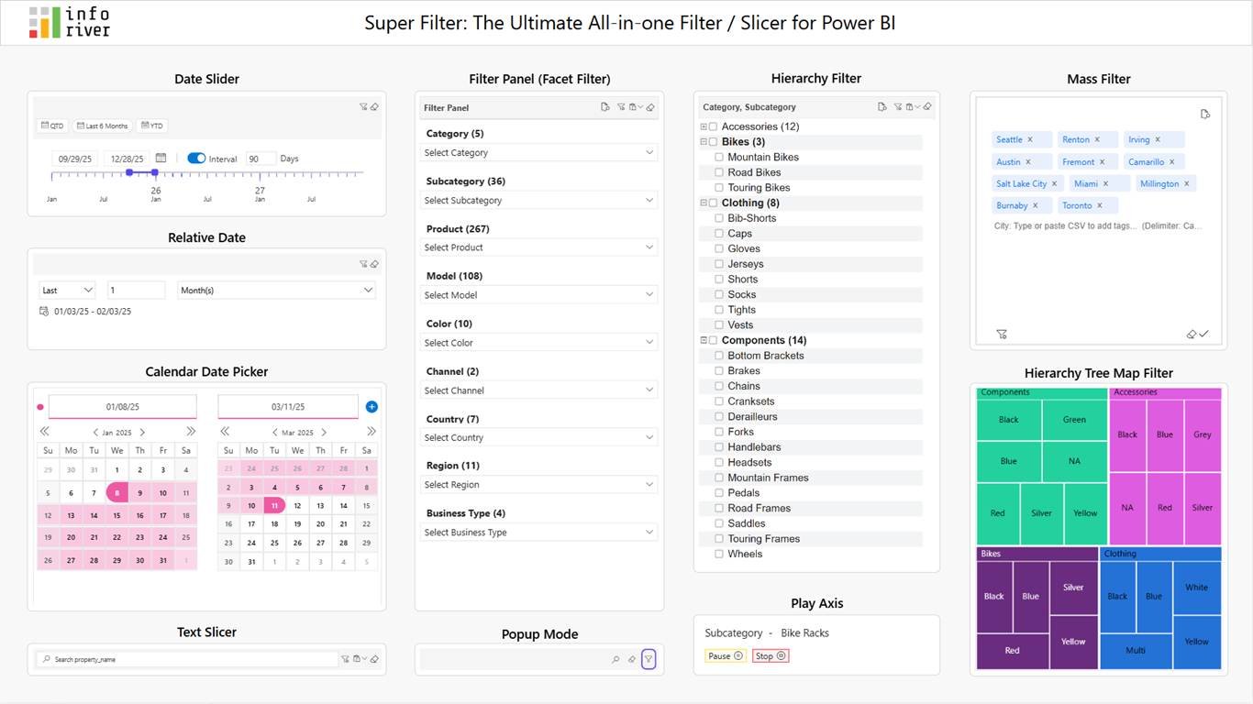Tick the Gloves subcategory checkbox

719,249
